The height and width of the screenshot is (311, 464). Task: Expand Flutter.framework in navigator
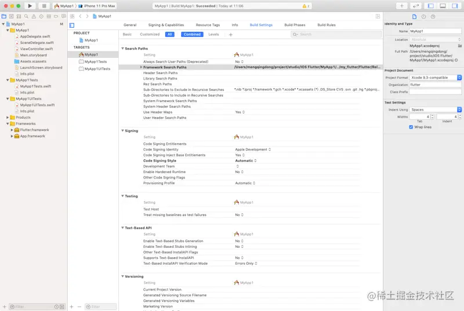[12, 130]
